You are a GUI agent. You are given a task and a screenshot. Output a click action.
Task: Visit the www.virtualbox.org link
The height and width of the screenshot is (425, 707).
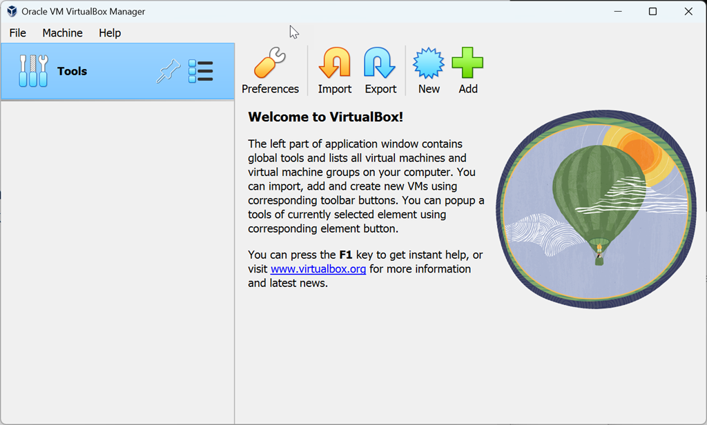(x=318, y=269)
